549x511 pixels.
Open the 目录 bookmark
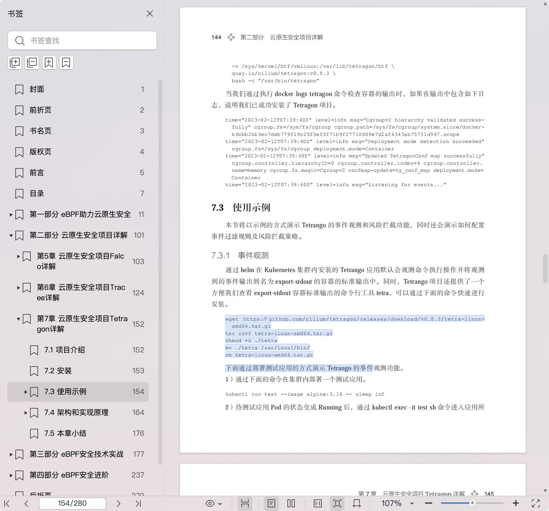tap(78, 194)
